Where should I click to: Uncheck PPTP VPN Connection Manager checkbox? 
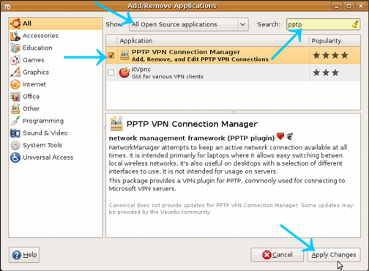111,56
